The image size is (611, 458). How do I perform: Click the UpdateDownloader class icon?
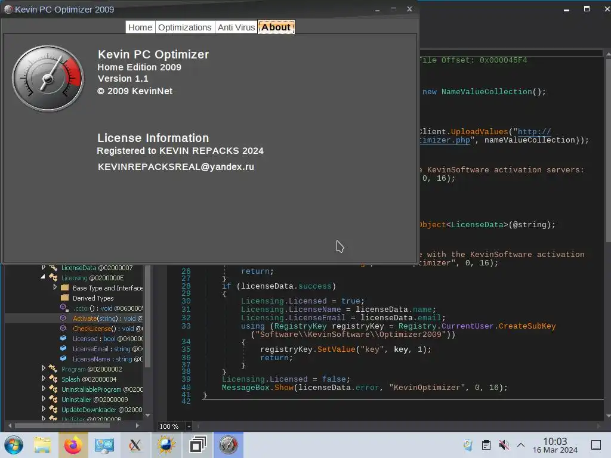click(53, 409)
